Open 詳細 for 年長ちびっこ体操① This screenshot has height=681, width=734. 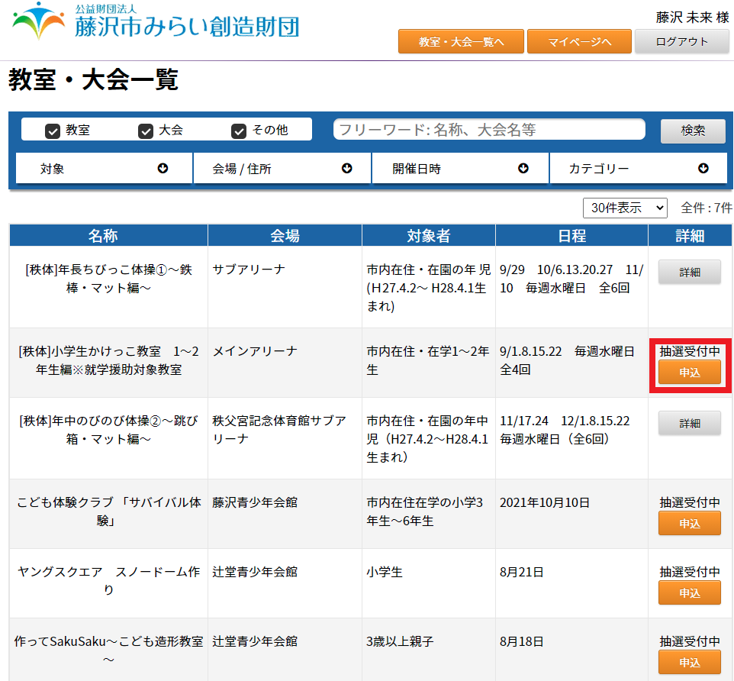(x=689, y=272)
